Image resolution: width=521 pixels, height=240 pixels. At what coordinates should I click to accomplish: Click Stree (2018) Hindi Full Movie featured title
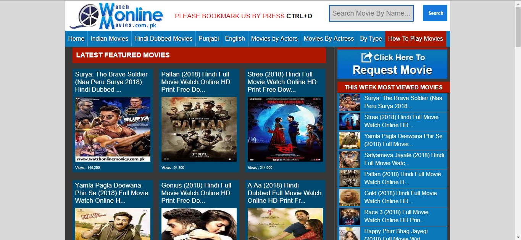pos(282,82)
